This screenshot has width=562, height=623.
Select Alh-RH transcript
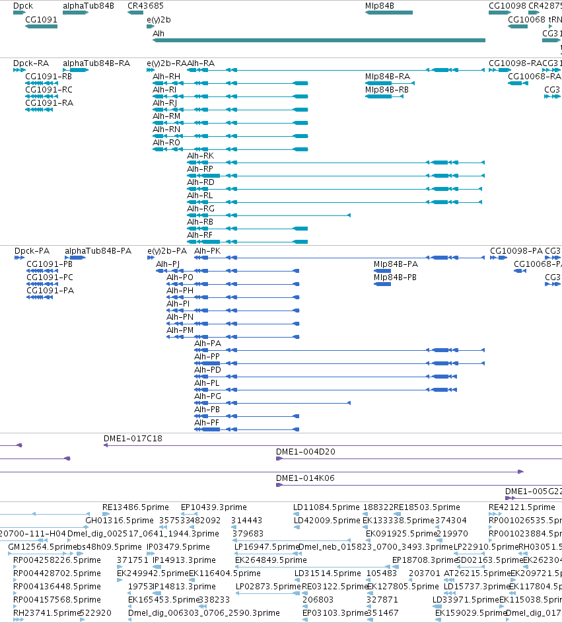(230, 83)
